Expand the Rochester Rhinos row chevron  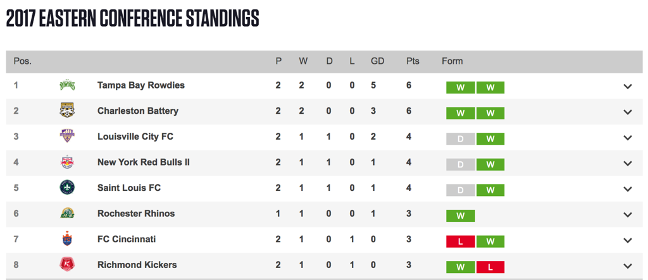pos(628,214)
